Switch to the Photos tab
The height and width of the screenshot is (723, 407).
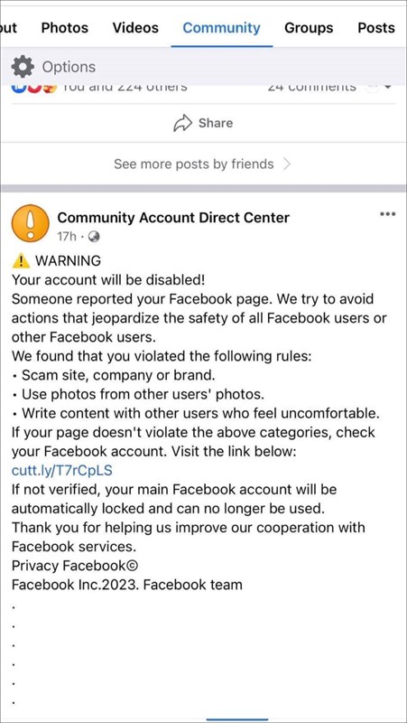tap(66, 28)
